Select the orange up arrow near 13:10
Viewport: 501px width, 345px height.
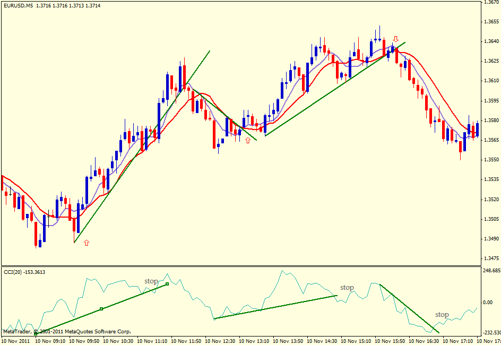tap(247, 140)
